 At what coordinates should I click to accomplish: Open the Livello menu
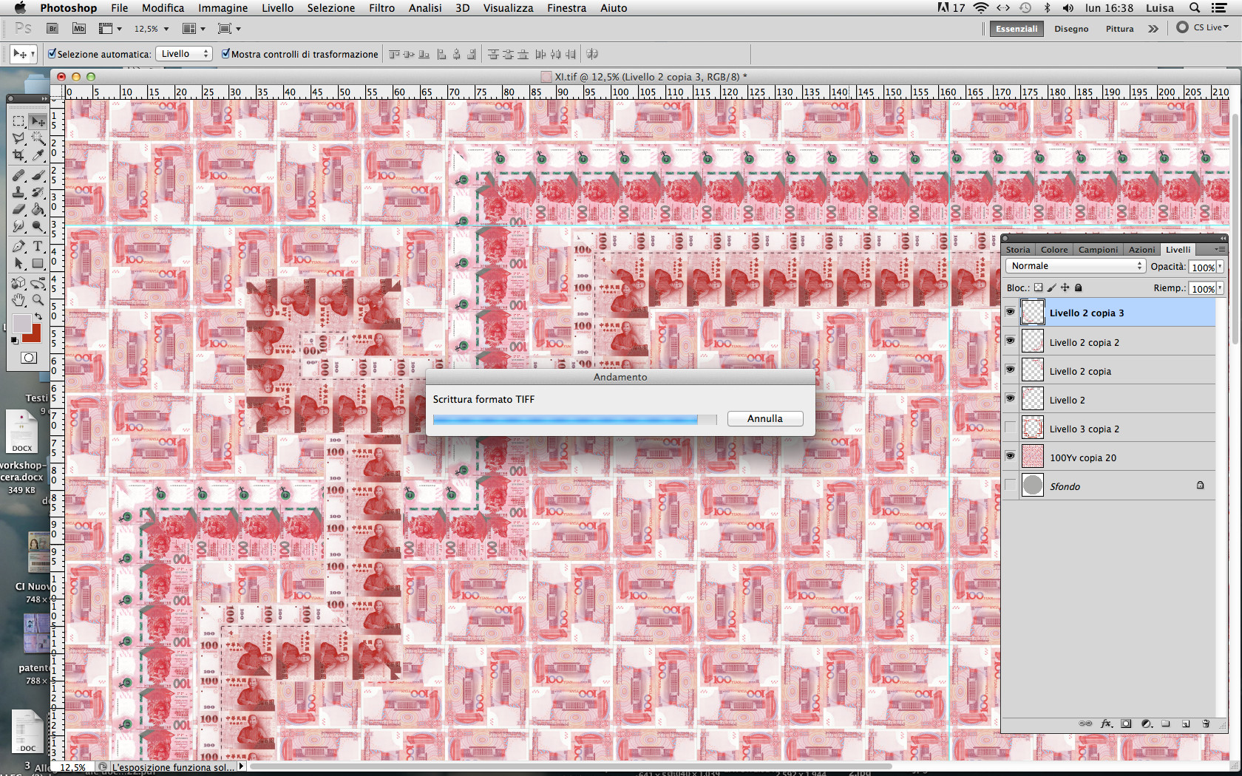277,8
